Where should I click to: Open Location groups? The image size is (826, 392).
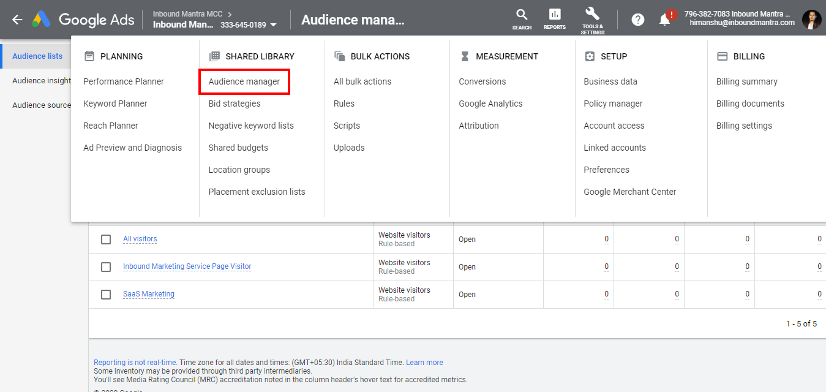[x=239, y=170]
